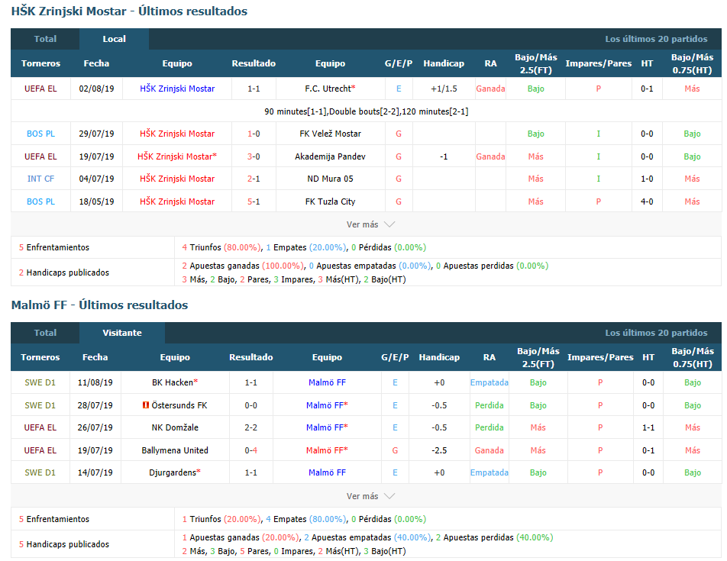Click the 1-0 result against FK Velež Mostar
This screenshot has width=727, height=561.
coord(254,134)
